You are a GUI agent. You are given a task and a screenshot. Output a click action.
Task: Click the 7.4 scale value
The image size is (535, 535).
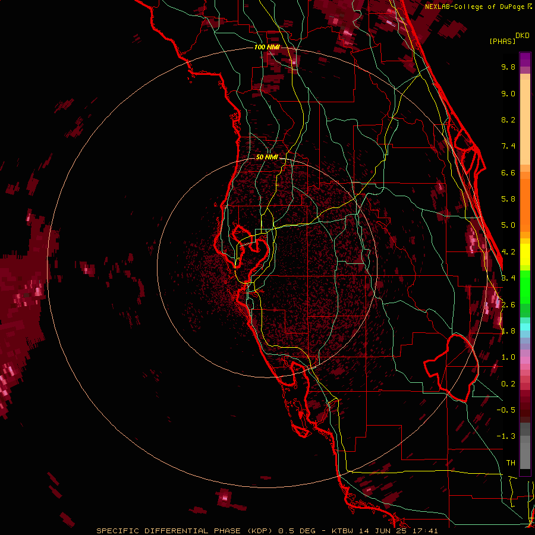(x=508, y=146)
